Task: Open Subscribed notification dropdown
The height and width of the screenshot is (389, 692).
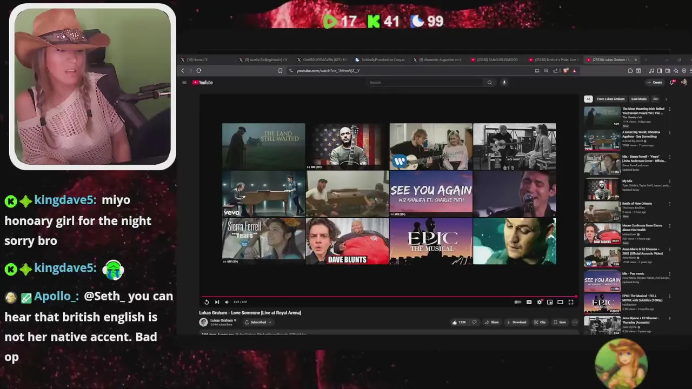Action: [x=258, y=322]
